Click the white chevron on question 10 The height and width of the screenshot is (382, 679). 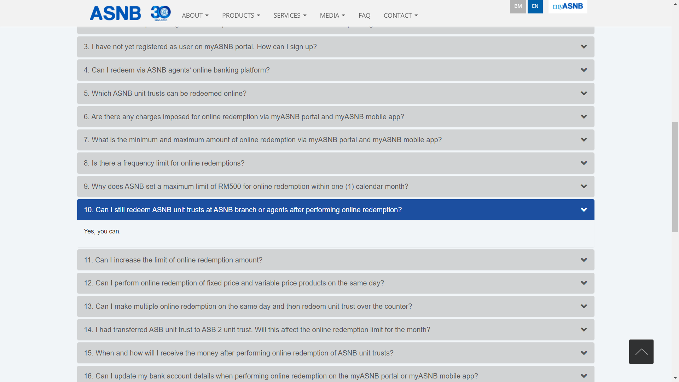pos(584,210)
